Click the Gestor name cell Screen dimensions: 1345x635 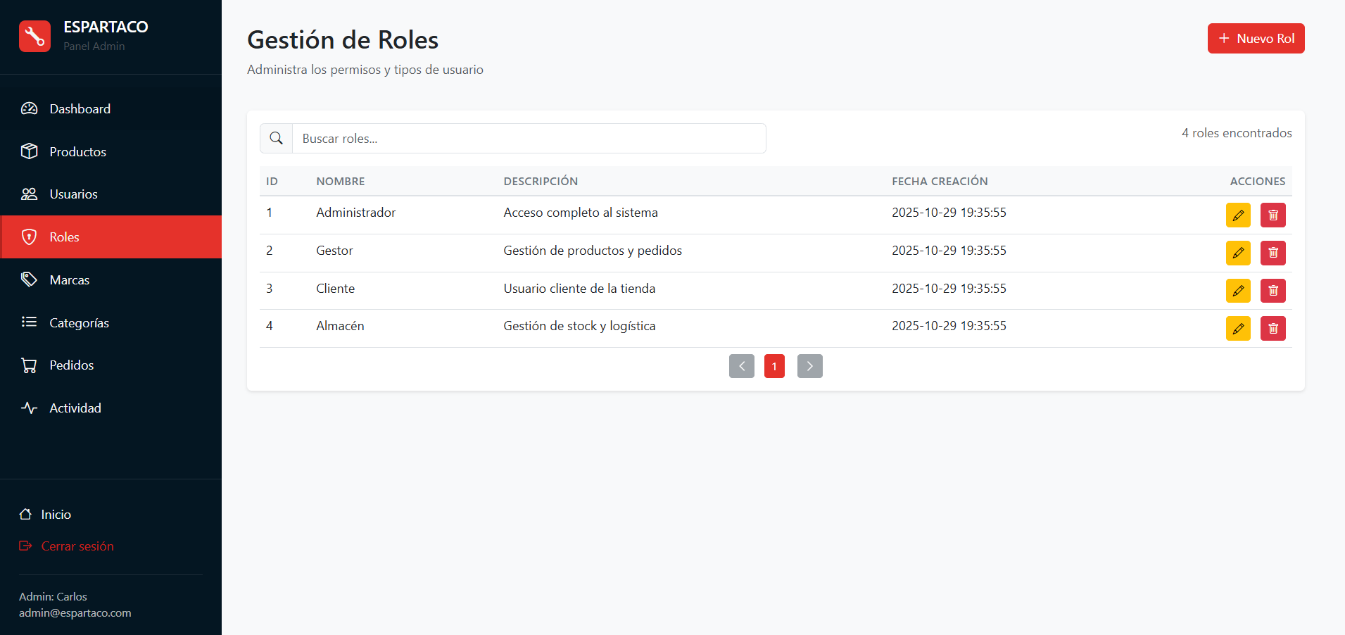pos(334,251)
